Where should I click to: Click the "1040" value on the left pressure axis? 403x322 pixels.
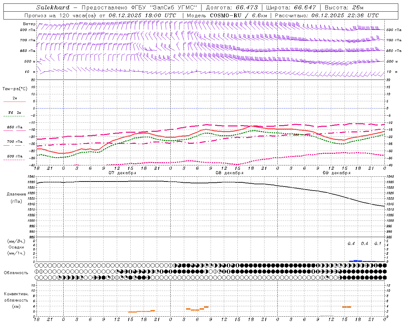tap(32, 177)
